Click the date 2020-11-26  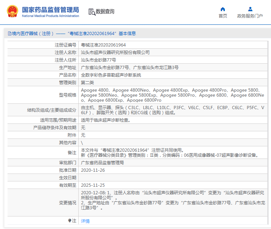(93, 170)
